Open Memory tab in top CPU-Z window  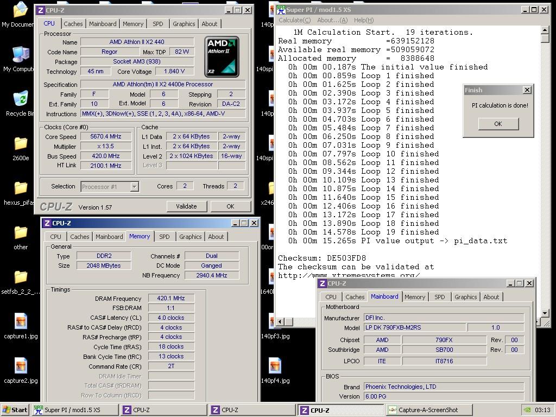point(133,24)
